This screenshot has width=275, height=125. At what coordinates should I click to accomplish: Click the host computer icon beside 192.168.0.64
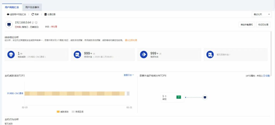9,25
